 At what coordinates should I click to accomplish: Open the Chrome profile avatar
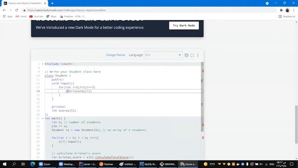287,10
